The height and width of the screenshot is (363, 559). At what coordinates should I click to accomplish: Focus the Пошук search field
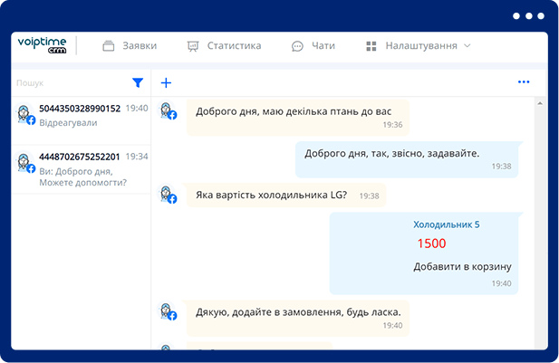pos(72,83)
